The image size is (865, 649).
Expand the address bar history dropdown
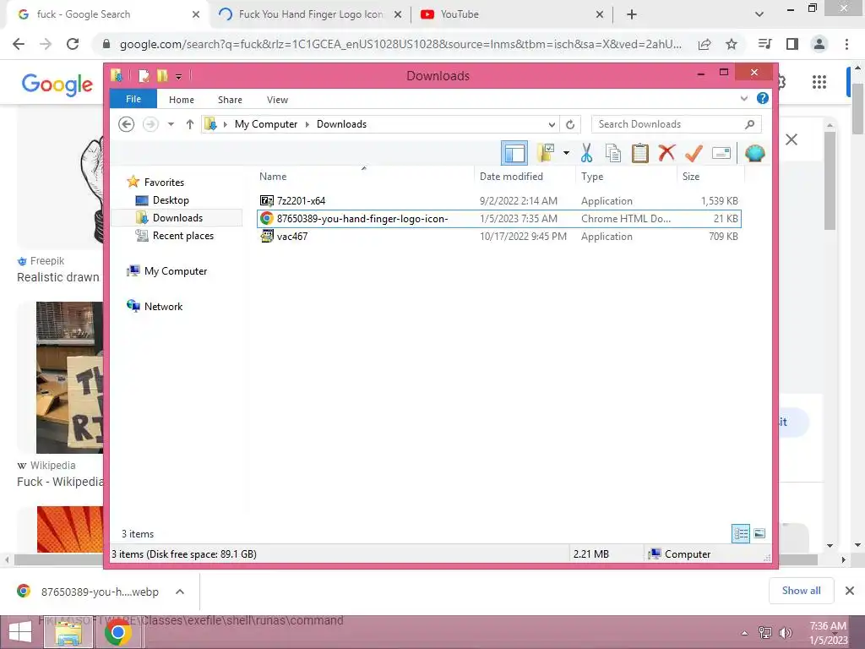[x=551, y=124]
